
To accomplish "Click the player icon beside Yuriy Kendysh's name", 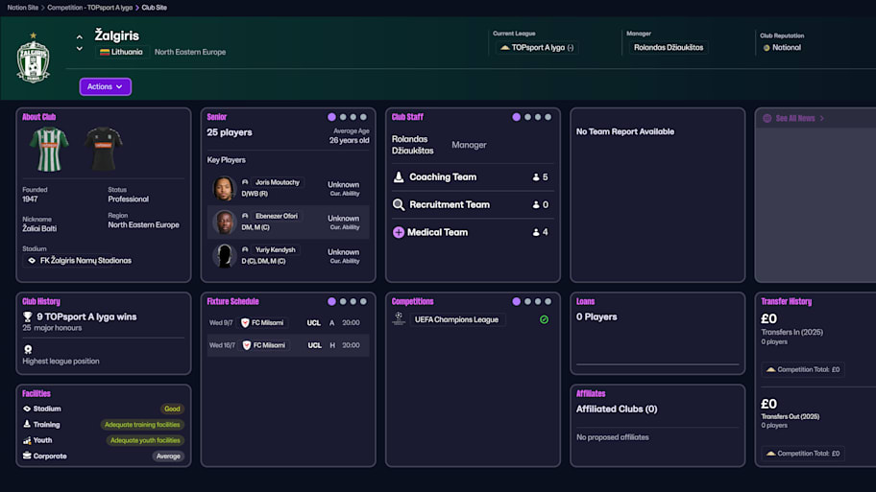I will [245, 250].
